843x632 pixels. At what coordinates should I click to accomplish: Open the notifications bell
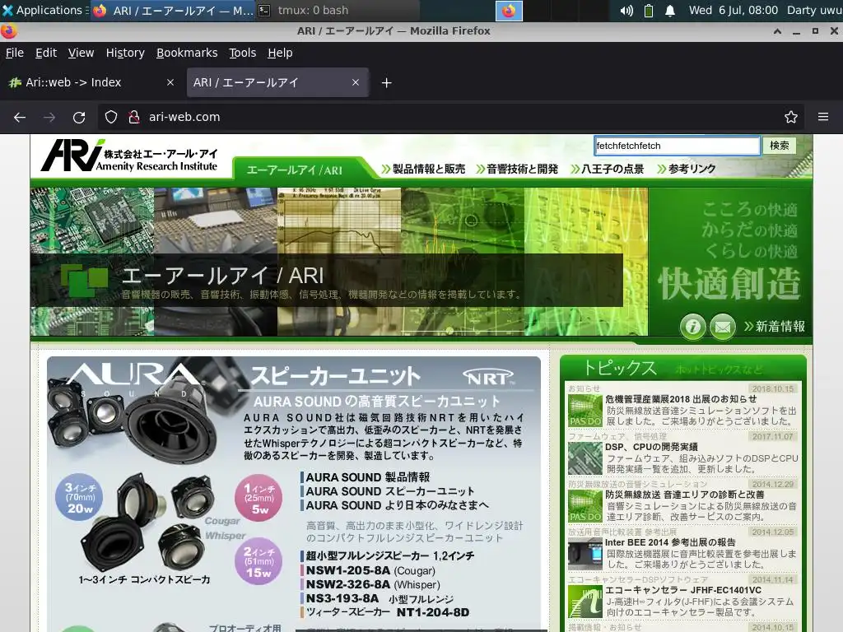tap(670, 11)
